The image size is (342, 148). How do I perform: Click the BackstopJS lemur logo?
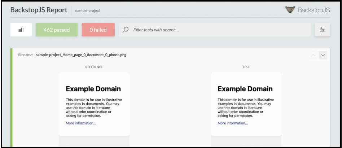(x=290, y=10)
